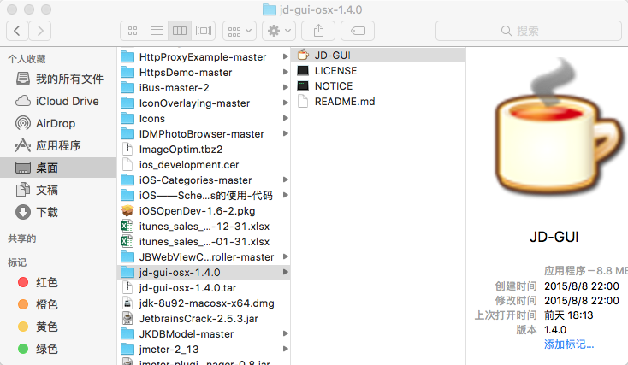Select the iOSOpenDev-1.6-2.pkg package icon
628x365 pixels.
pos(127,210)
